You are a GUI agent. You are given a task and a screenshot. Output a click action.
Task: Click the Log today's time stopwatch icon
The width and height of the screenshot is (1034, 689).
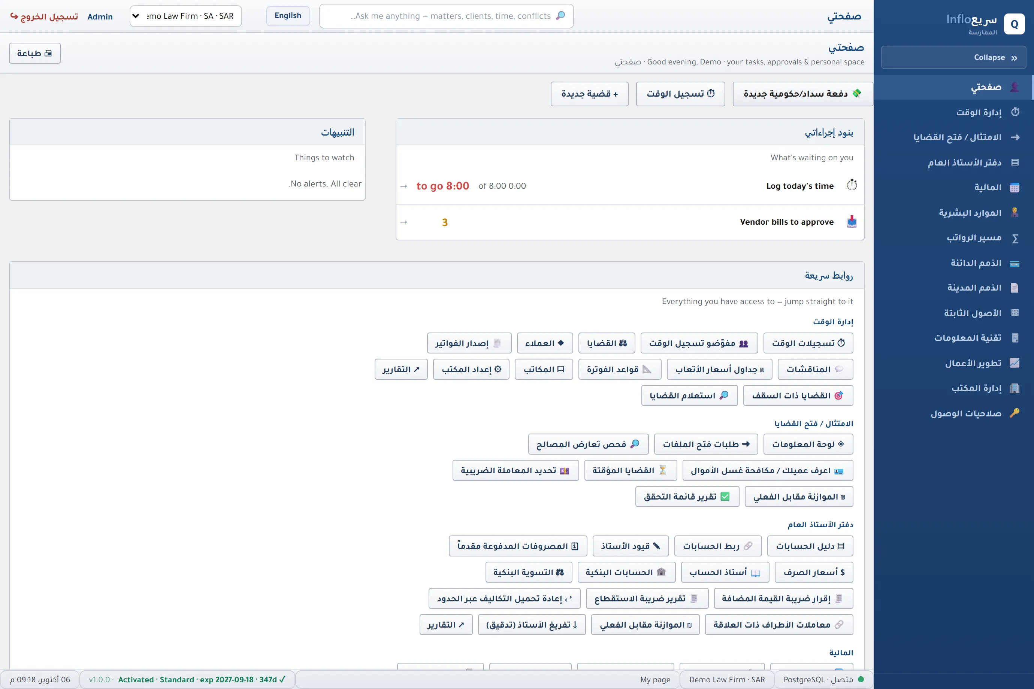tap(852, 185)
